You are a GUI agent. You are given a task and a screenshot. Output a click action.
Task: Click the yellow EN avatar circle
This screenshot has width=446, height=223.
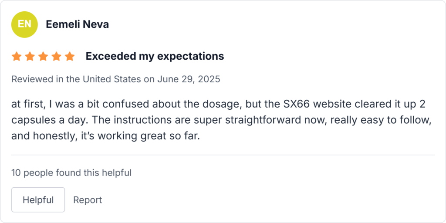24,24
